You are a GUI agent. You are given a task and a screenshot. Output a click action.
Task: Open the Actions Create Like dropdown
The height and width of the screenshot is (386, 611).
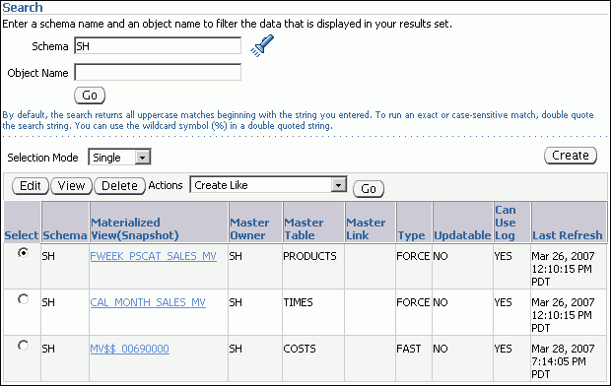tap(268, 185)
